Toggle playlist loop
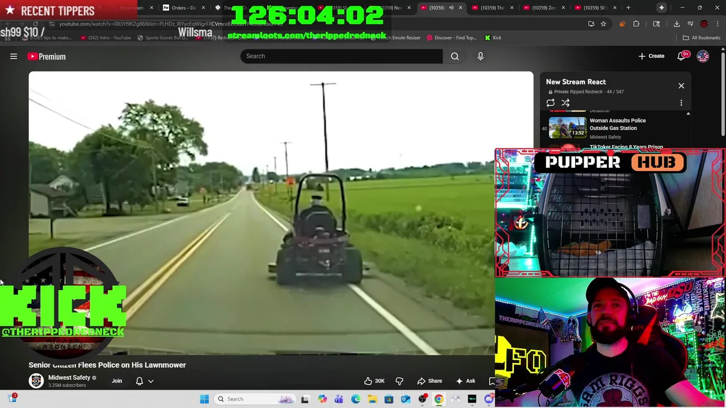Viewport: 726px width, 408px height. click(x=550, y=103)
